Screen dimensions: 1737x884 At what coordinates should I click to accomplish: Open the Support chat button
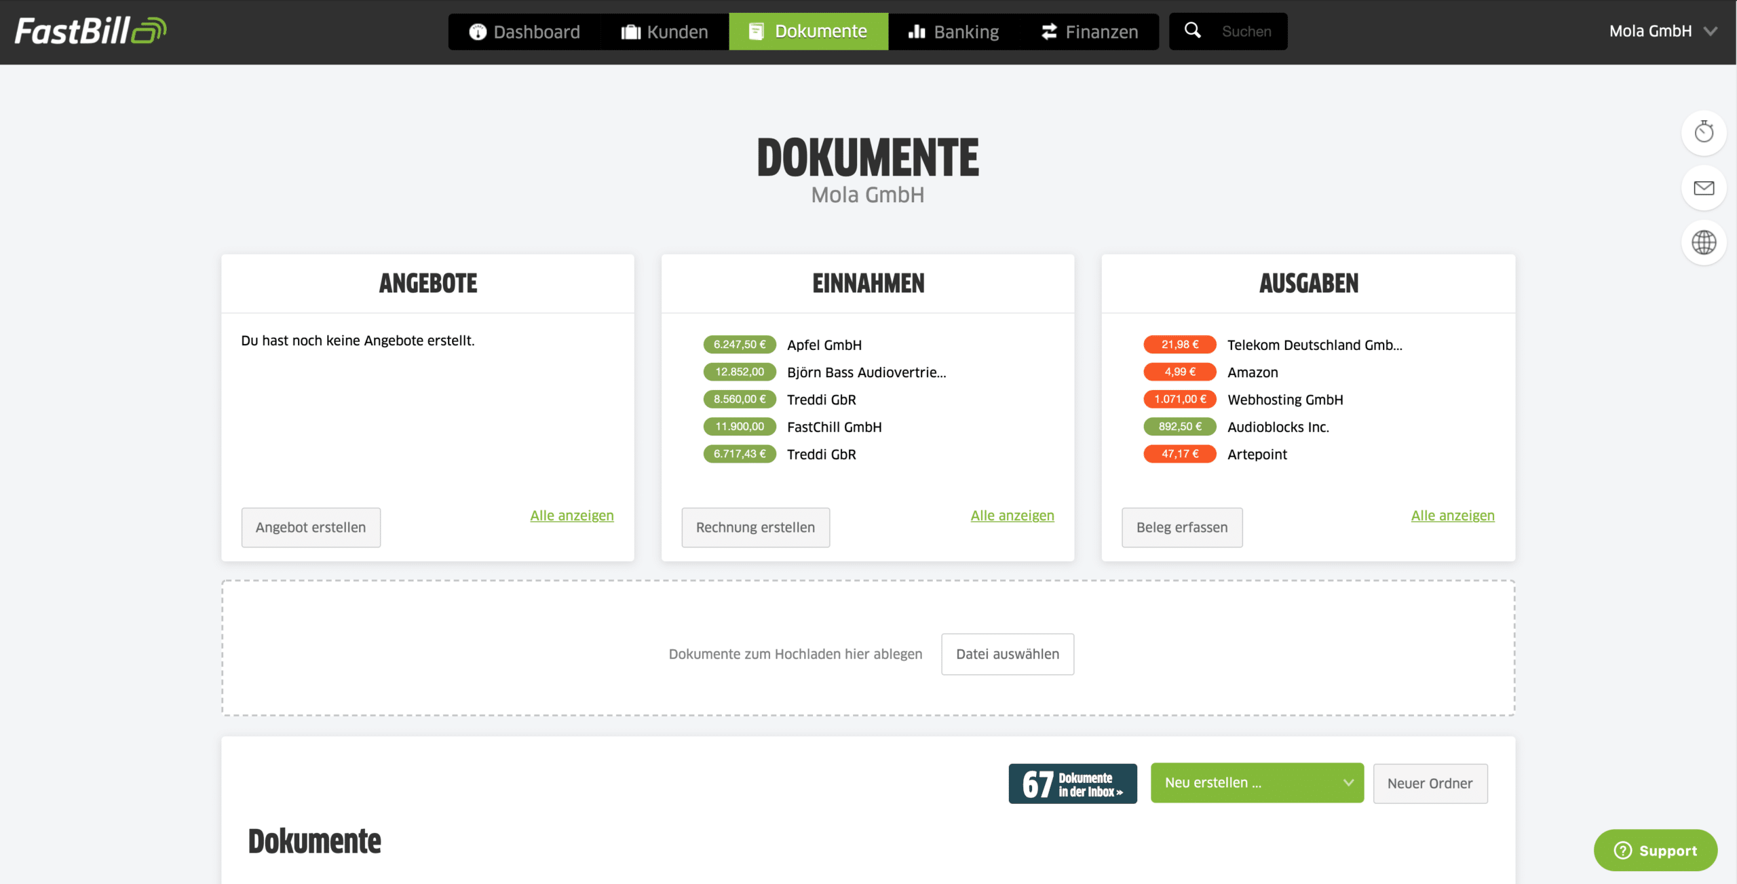point(1656,850)
